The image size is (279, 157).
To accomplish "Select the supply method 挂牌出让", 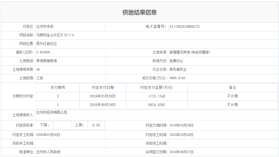I will [176, 61].
